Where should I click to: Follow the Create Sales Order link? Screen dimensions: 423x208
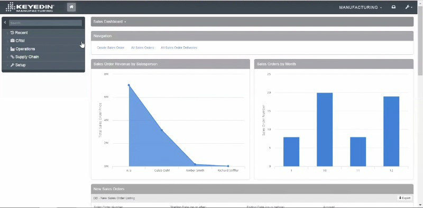pyautogui.click(x=111, y=47)
